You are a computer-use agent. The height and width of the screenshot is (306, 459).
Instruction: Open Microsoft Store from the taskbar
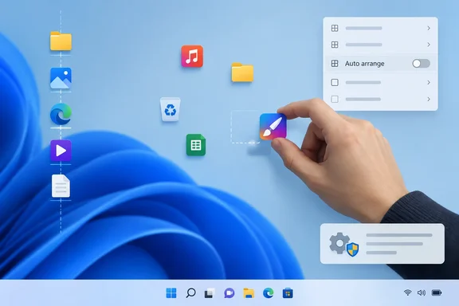click(288, 292)
